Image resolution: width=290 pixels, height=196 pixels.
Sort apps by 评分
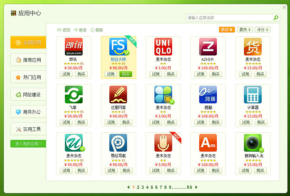(x=263, y=30)
